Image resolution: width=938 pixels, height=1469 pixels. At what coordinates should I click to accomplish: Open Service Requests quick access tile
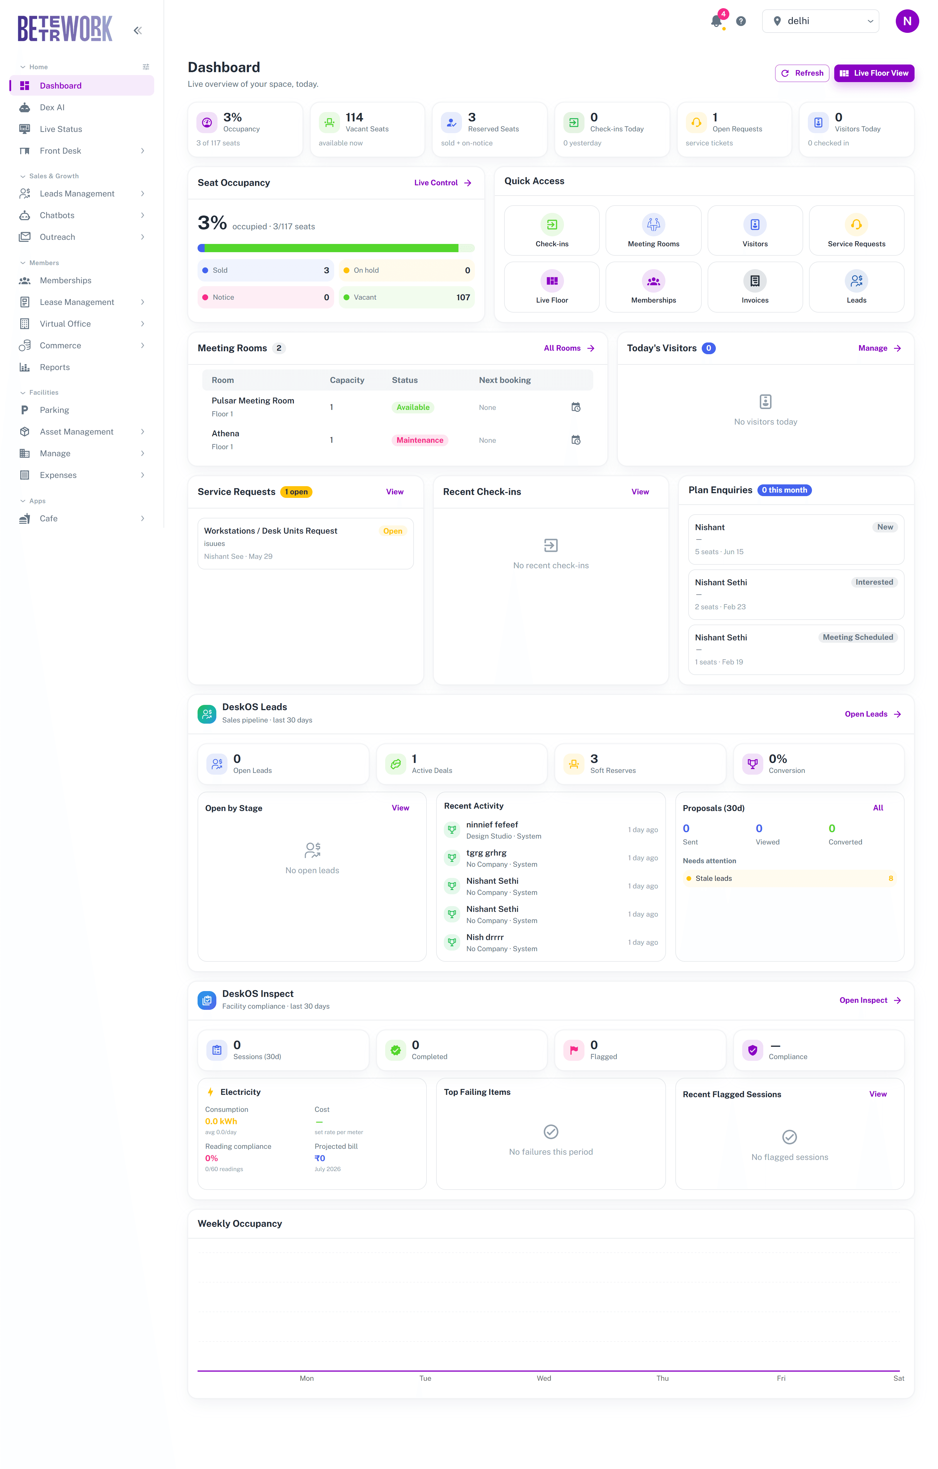[856, 230]
